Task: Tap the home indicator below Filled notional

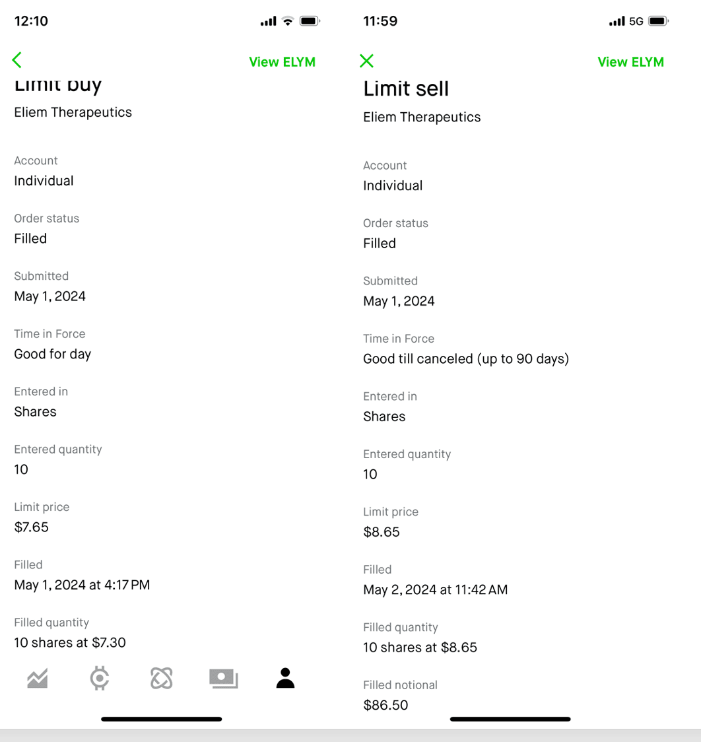Action: point(510,719)
